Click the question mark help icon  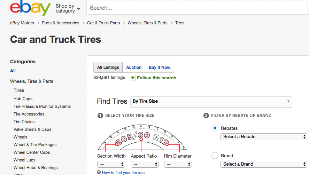99,173
